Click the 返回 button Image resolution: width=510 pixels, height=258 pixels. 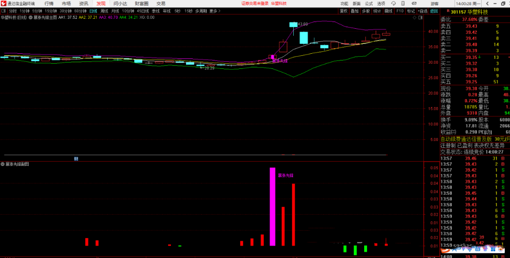click(x=434, y=10)
